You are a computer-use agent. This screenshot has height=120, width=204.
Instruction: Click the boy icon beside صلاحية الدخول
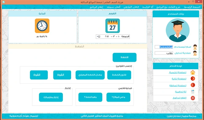tap(195, 53)
